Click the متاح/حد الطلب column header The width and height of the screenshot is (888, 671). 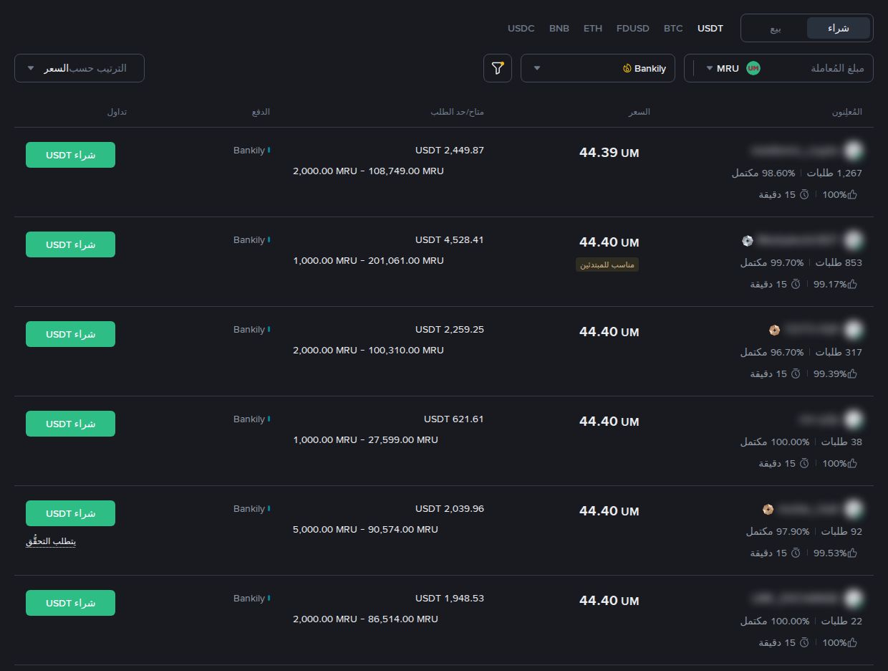click(x=457, y=112)
